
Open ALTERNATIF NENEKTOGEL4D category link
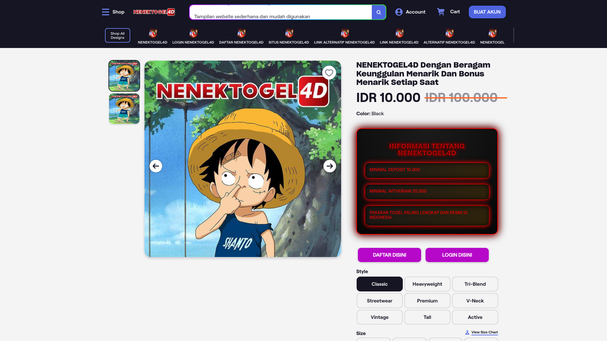pos(449,42)
